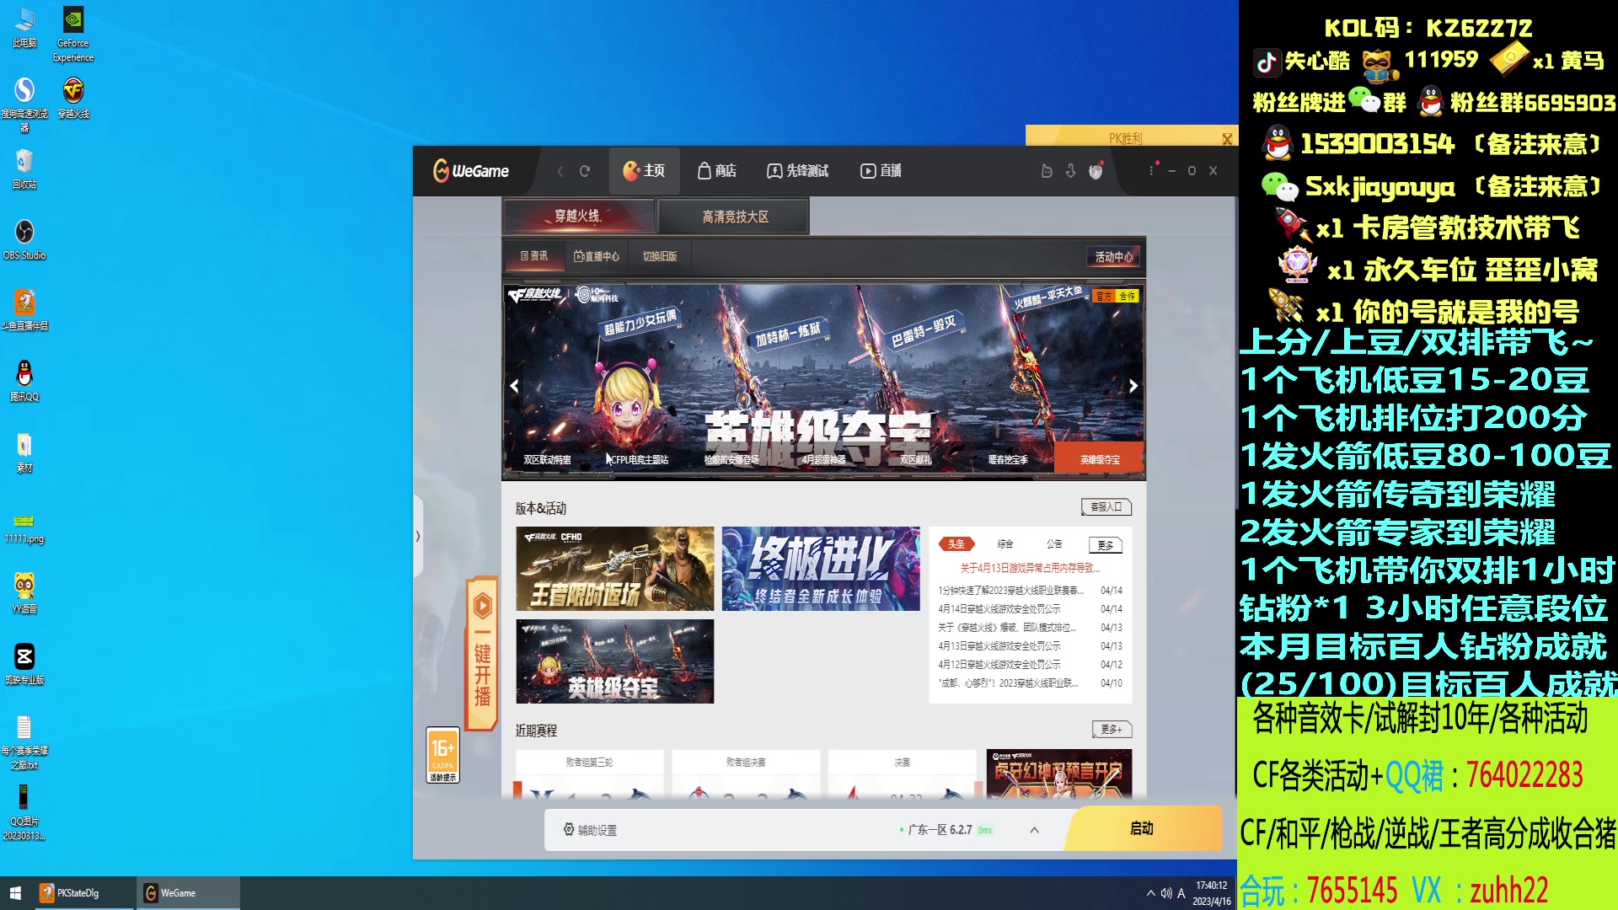Select the 高清竞技大区 tab
The height and width of the screenshot is (910, 1618).
[735, 217]
